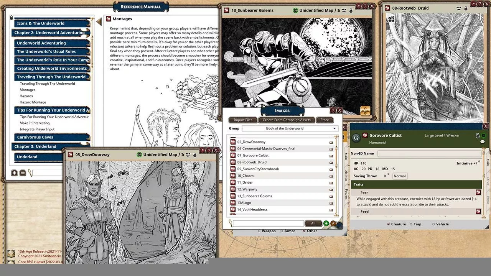
Task: Toggle the ID icon on the Gorovore Cultist sheet
Action: tap(483, 136)
